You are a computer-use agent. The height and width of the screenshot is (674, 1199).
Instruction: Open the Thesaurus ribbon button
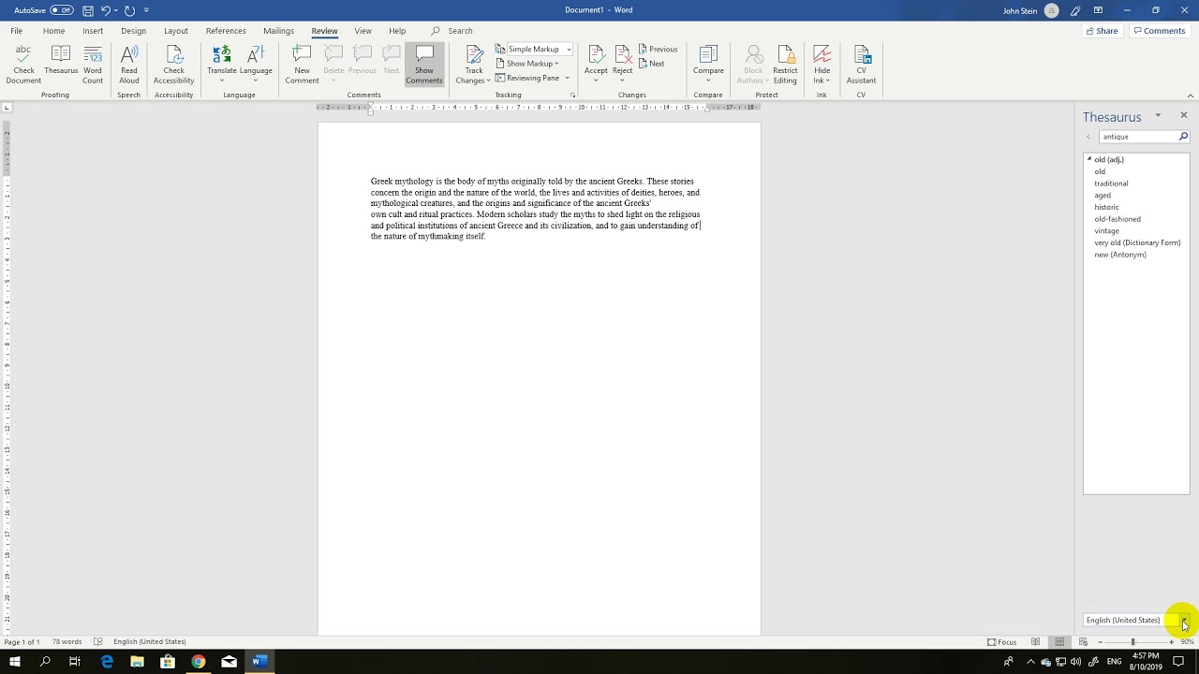pos(61,59)
